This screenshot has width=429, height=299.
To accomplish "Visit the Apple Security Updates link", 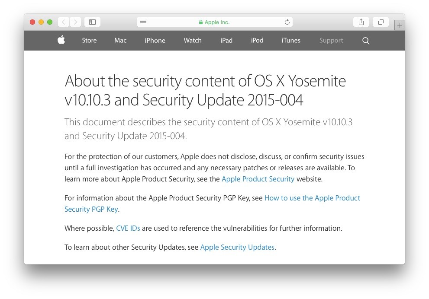I will click(x=237, y=248).
